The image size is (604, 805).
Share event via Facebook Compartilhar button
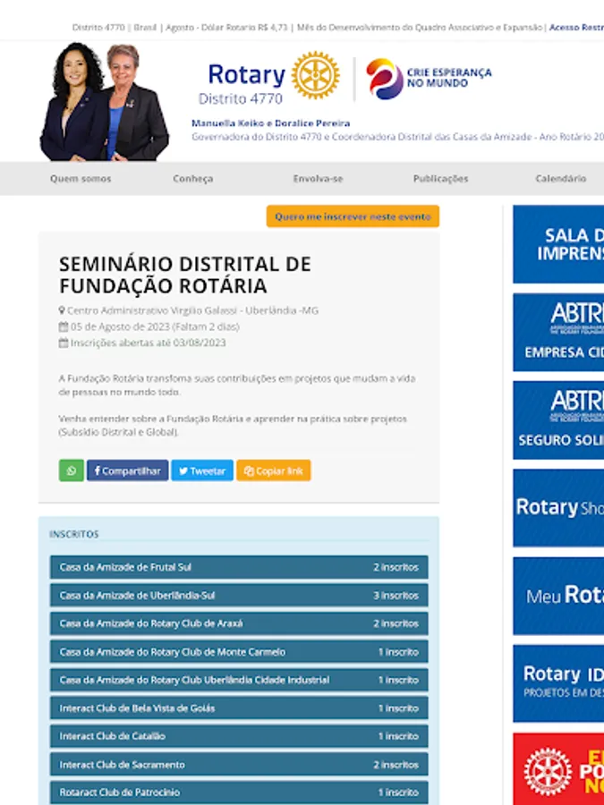127,470
